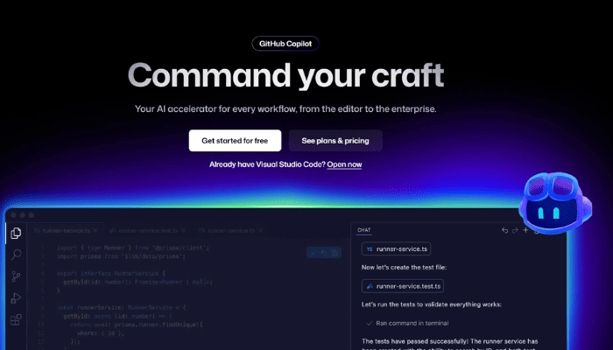Click the redo arrow in Chat header
The image size is (613, 350).
click(x=515, y=230)
